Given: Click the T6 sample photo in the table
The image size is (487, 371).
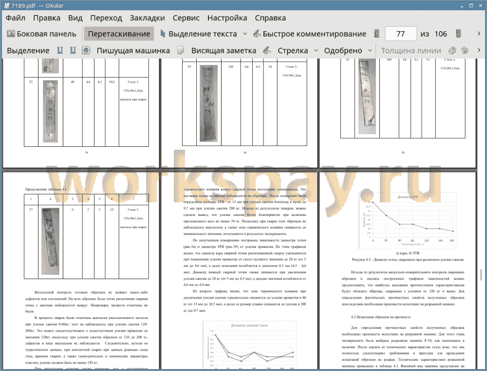Looking at the screenshot, I should [x=367, y=96].
